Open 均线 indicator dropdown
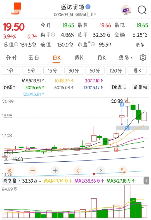The image size is (151, 220). pyautogui.click(x=9, y=87)
